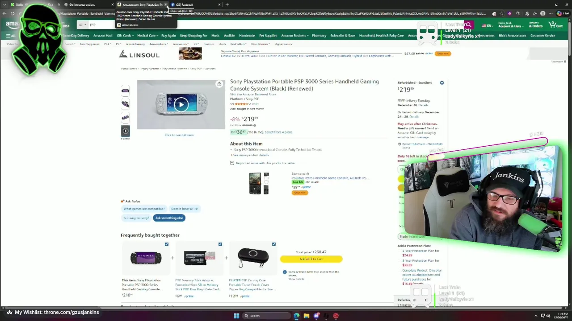Image resolution: width=572 pixels, height=321 pixels.
Task: Open Arcade Gaming subnav link
Action: pos(135,44)
